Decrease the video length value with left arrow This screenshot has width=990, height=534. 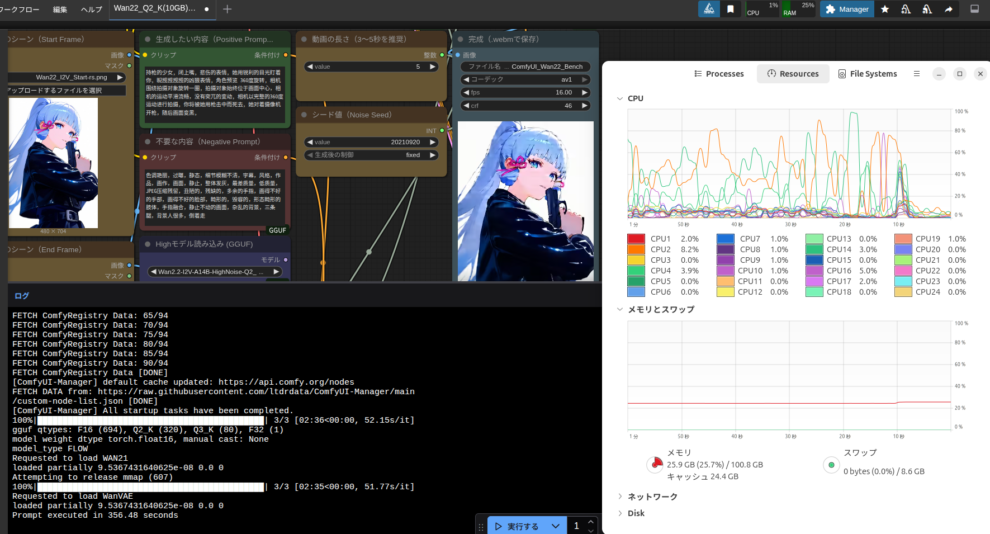pyautogui.click(x=310, y=67)
